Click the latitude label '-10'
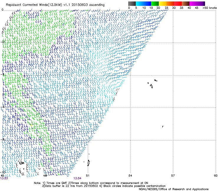This screenshot has width=218, height=191. [3, 172]
